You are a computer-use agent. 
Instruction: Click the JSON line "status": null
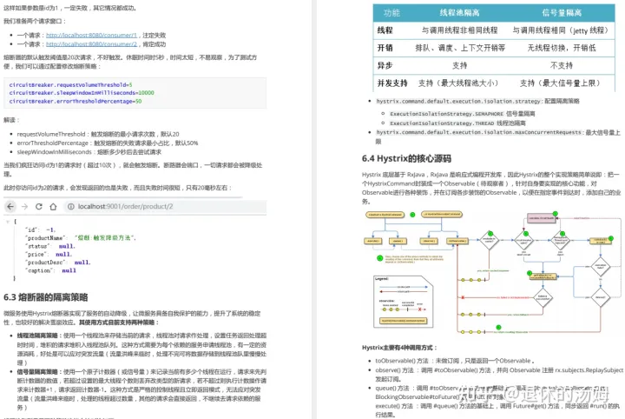coord(50,246)
